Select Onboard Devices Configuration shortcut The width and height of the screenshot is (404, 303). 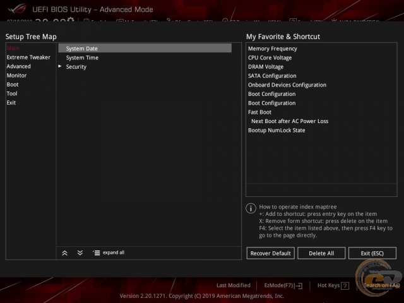tap(287, 85)
